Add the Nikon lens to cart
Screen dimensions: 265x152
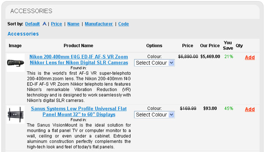coord(250,57)
